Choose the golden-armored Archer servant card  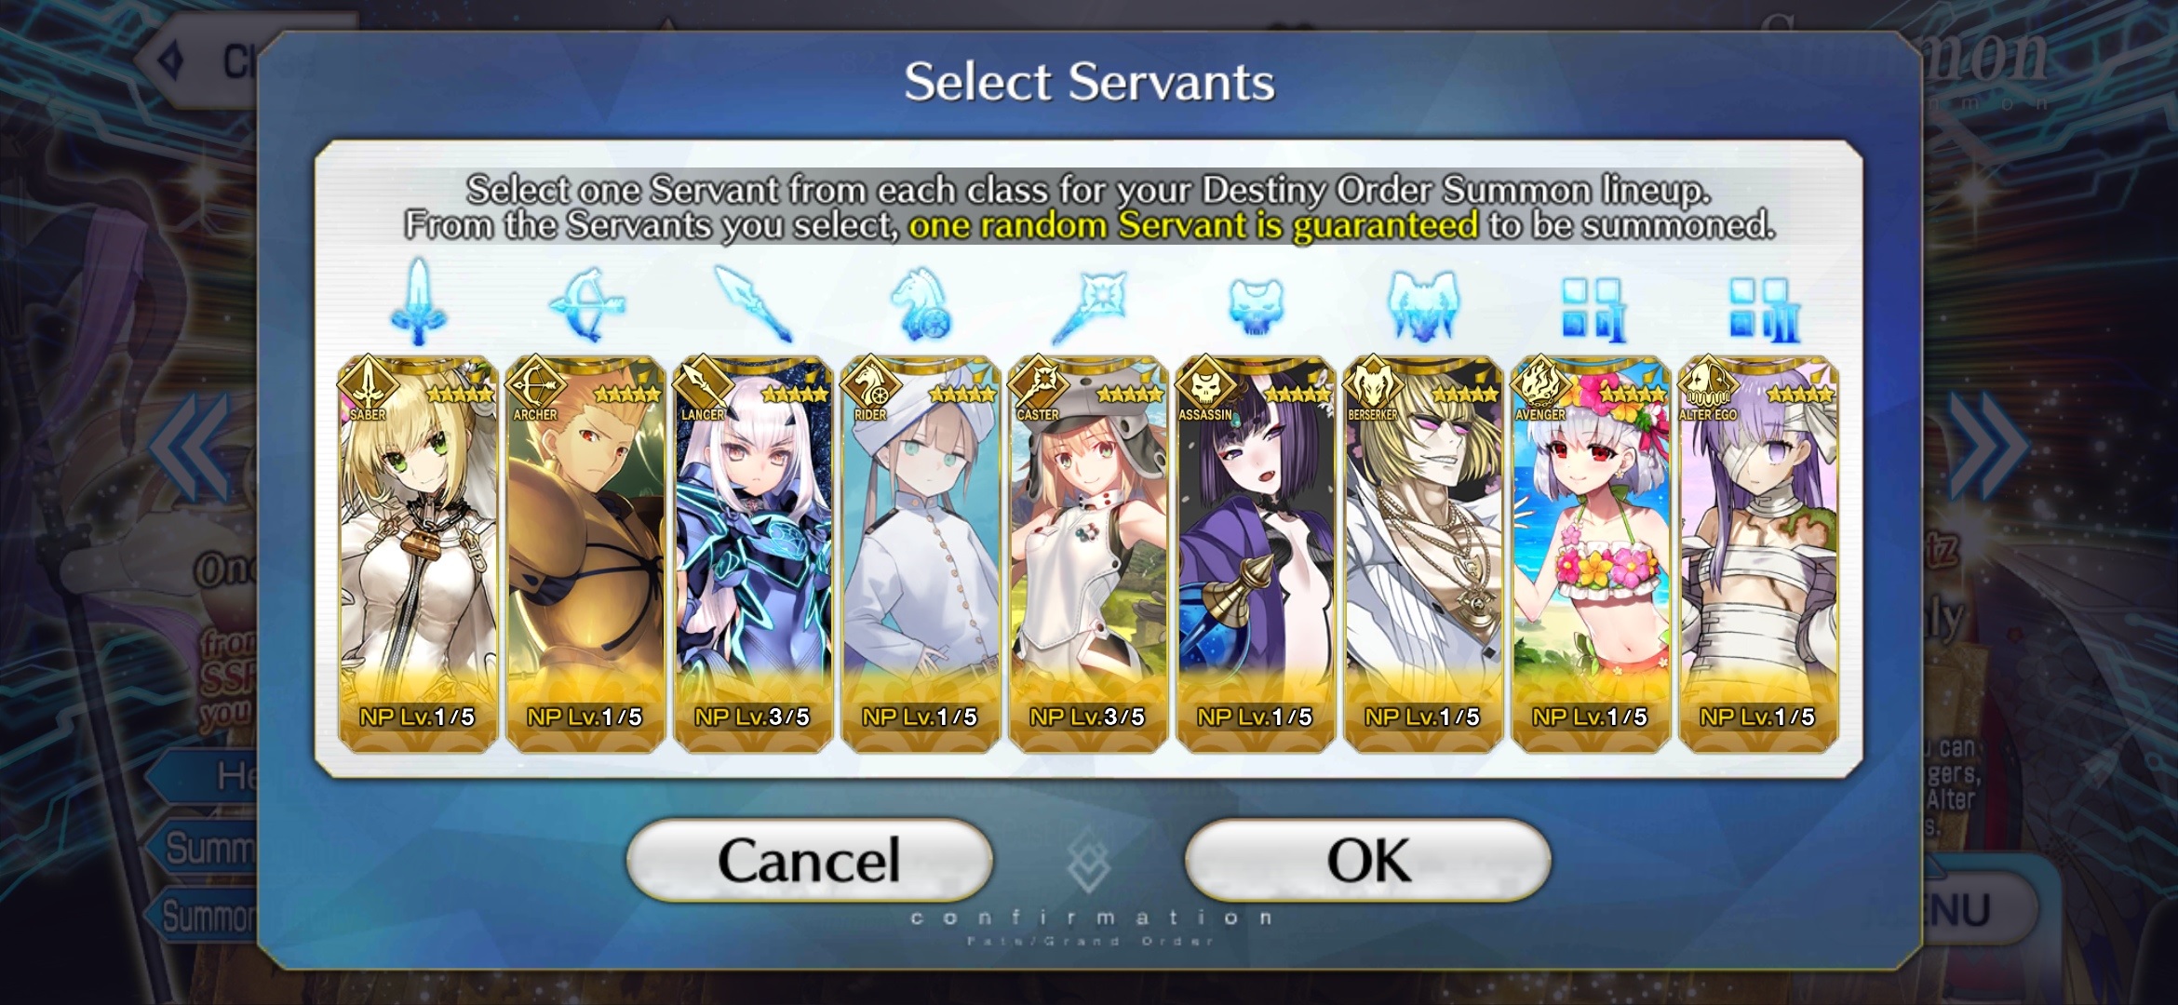585,554
